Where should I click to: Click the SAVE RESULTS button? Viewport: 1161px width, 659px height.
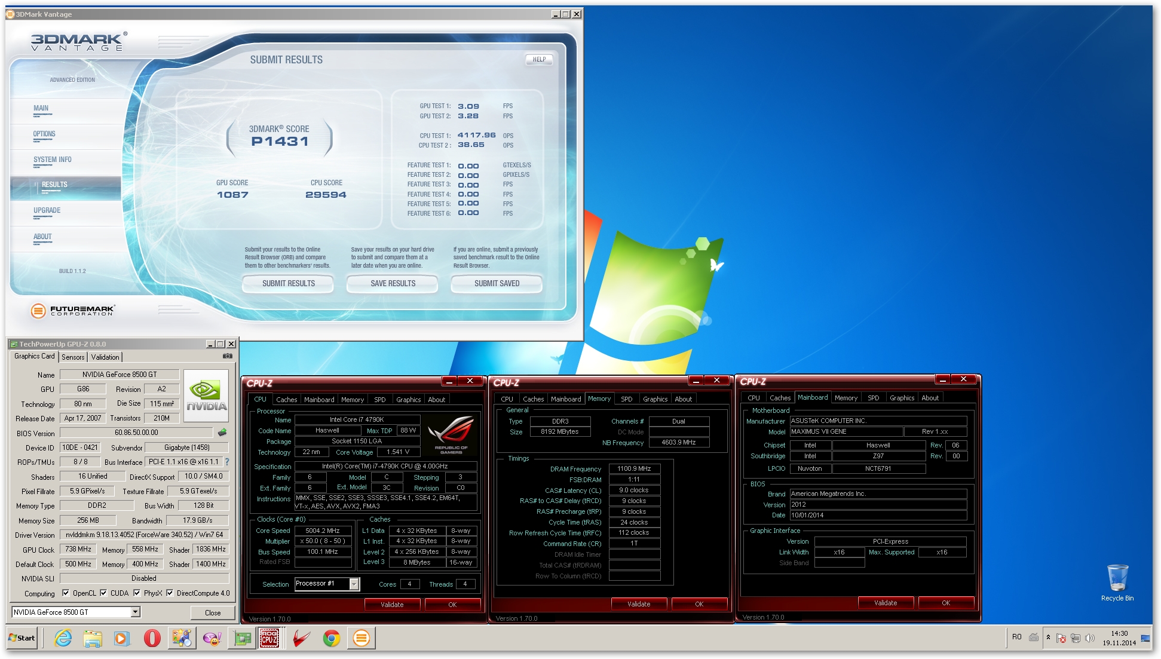[x=393, y=284]
